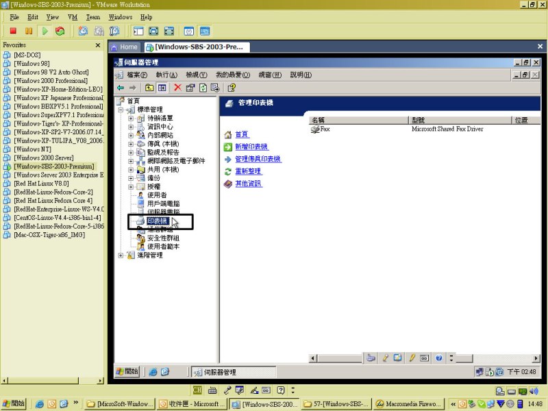The width and height of the screenshot is (548, 411).
Task: Click the VMware orange suspend button
Action: 29,31
